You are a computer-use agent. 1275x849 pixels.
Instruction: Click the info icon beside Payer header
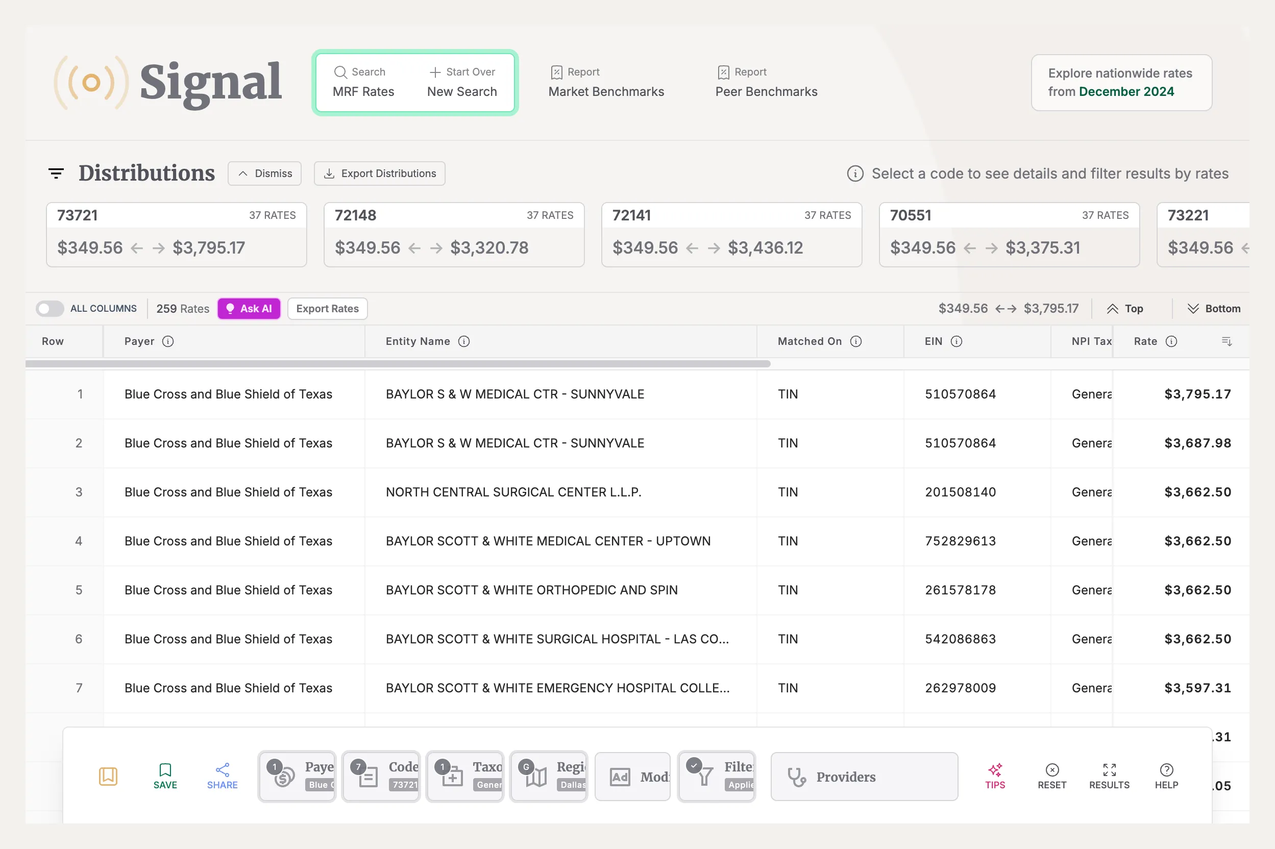[x=168, y=341]
